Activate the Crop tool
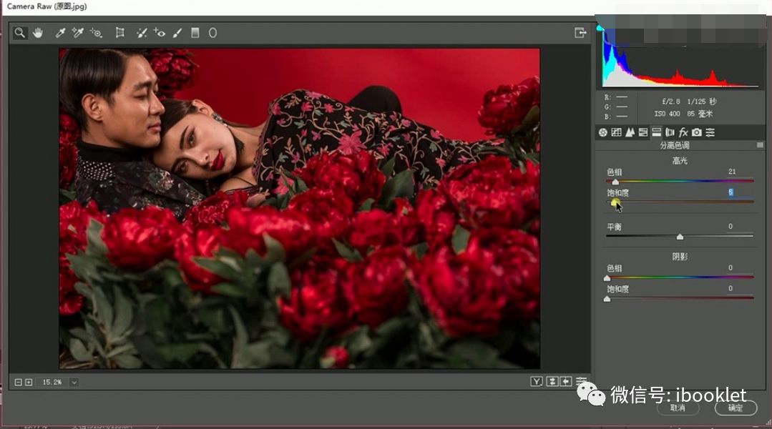Viewport: 772px width, 429px height. point(120,33)
